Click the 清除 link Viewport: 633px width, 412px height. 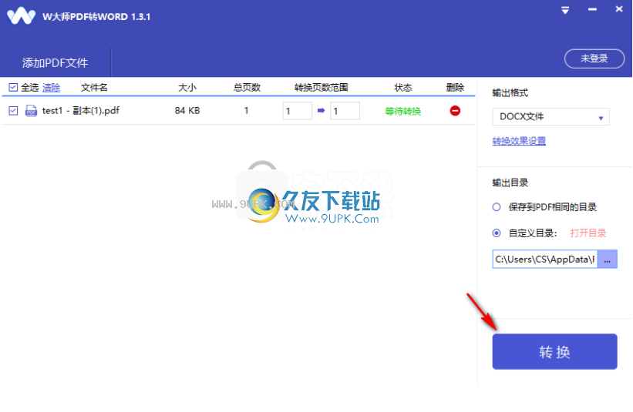(51, 88)
